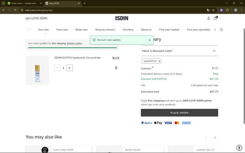Open the Uradin Lotion 10 product card
245x153 pixels.
193,150
